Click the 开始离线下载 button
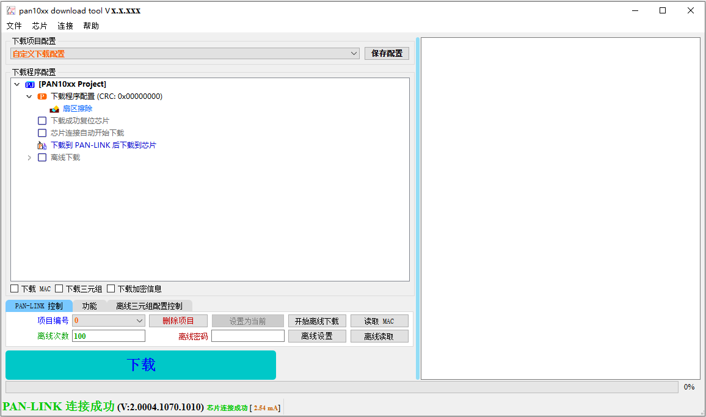The height and width of the screenshot is (417, 706). (x=317, y=321)
